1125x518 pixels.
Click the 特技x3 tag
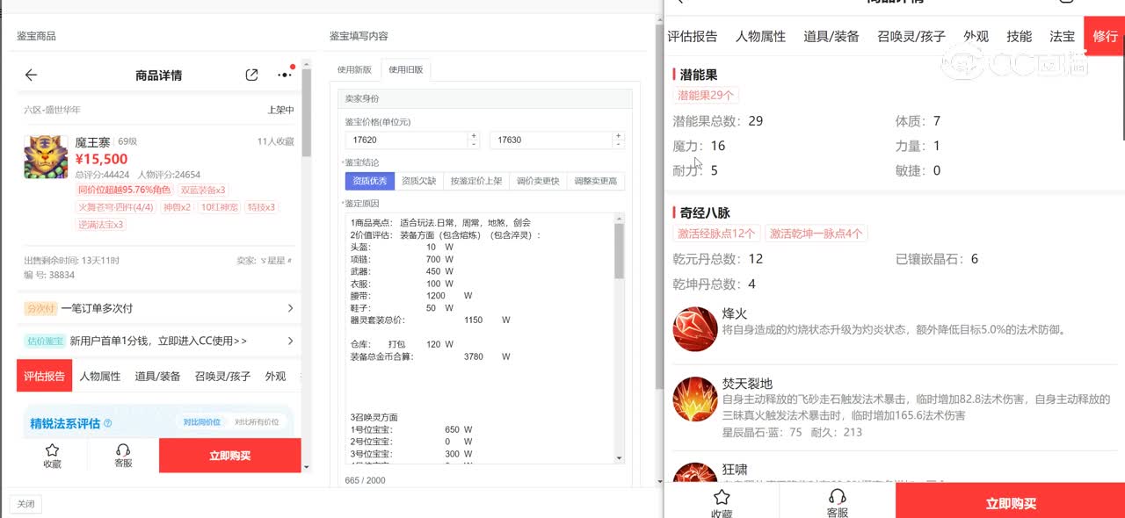click(x=261, y=207)
